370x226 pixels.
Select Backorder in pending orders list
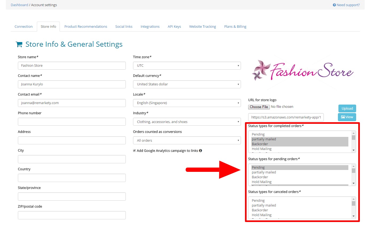click(300, 177)
